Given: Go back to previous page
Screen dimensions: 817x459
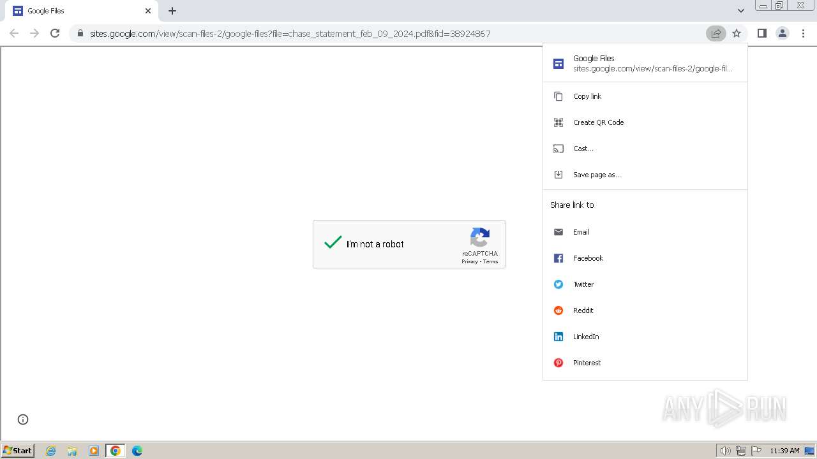Looking at the screenshot, I should click(14, 33).
